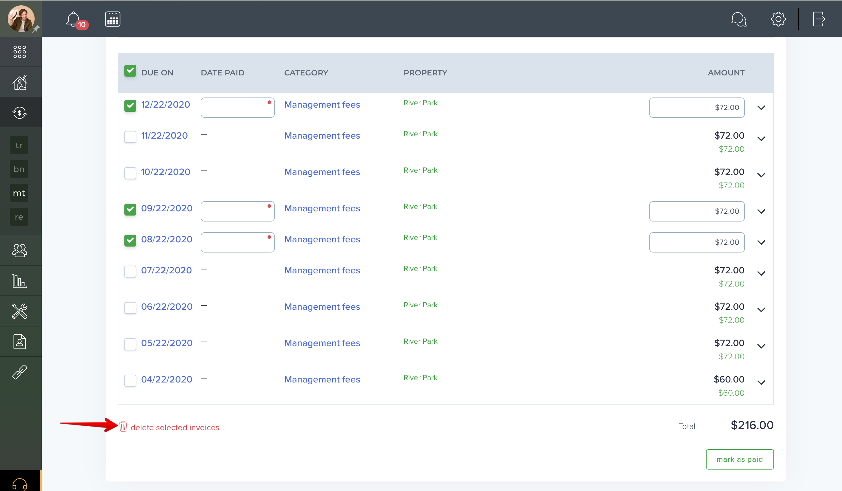Open the calendar icon in top bar
This screenshot has width=842, height=491.
113,19
